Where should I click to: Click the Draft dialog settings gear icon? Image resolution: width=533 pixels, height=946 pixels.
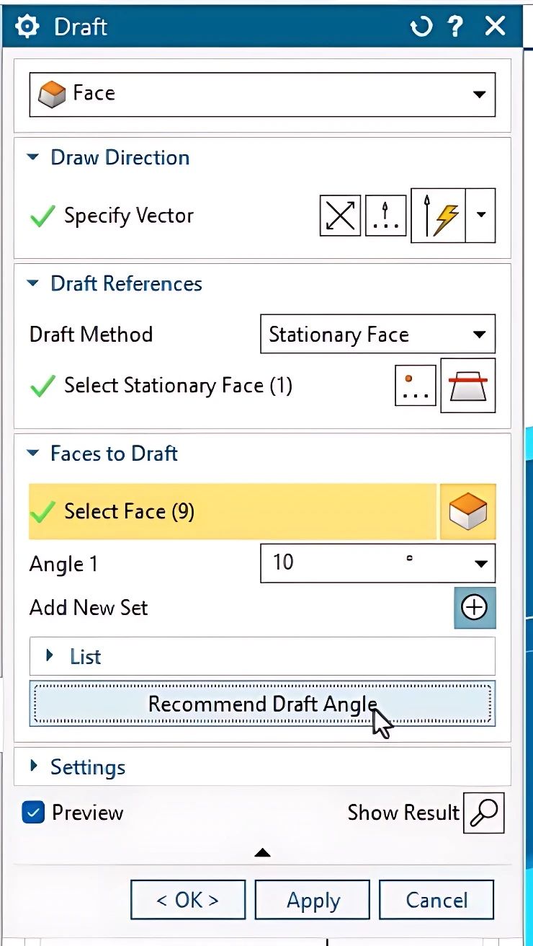point(27,27)
